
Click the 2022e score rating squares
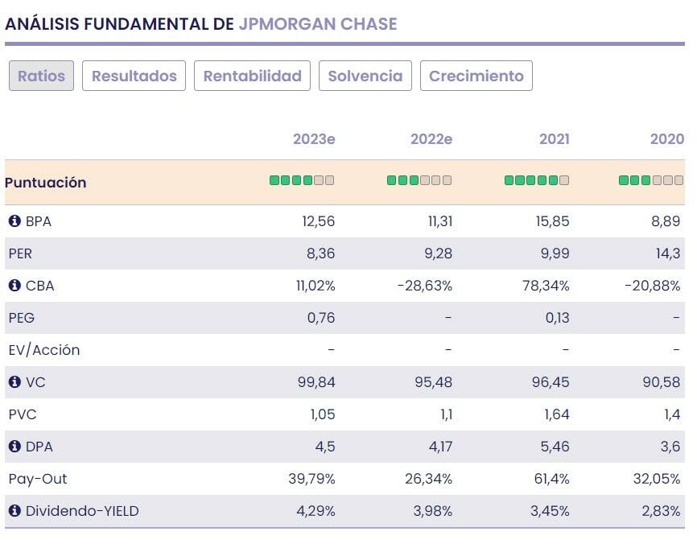419,181
